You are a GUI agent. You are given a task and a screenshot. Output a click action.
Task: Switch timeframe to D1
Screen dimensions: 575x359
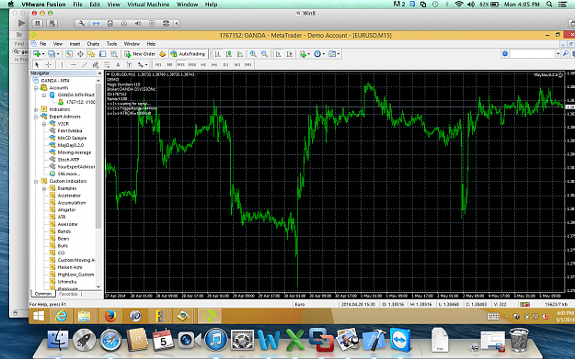[x=225, y=65]
